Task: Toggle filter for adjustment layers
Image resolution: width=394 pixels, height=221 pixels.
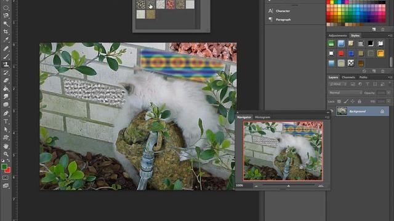Action: [360, 84]
